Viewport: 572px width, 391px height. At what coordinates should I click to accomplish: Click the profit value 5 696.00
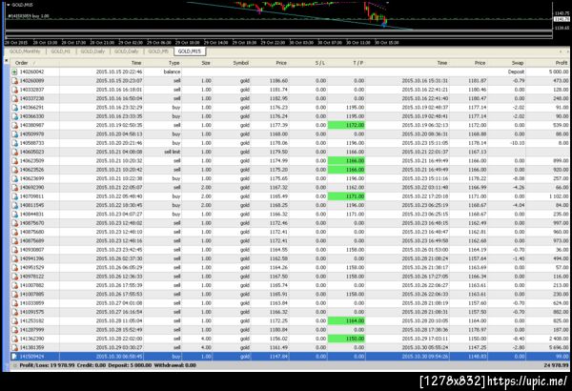[559, 347]
